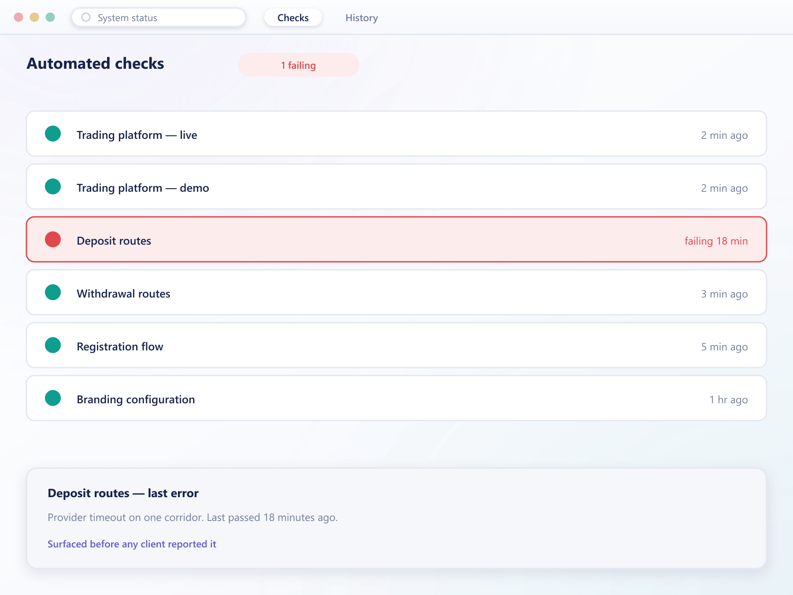The height and width of the screenshot is (595, 793).
Task: Click the green maximize window button
Action: point(50,17)
